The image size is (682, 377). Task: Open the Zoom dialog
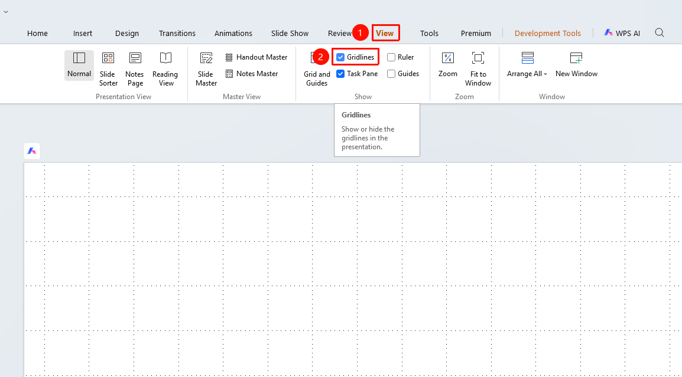pyautogui.click(x=447, y=65)
